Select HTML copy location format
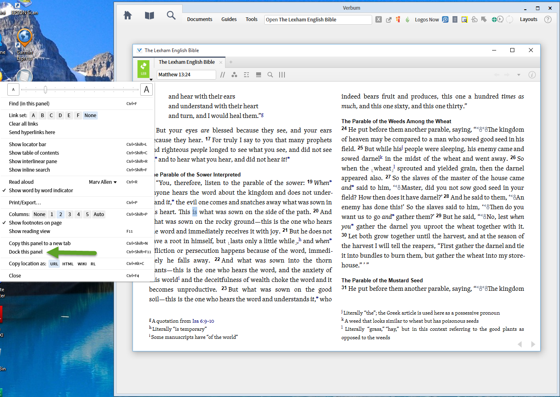The height and width of the screenshot is (397, 560). pyautogui.click(x=68, y=264)
